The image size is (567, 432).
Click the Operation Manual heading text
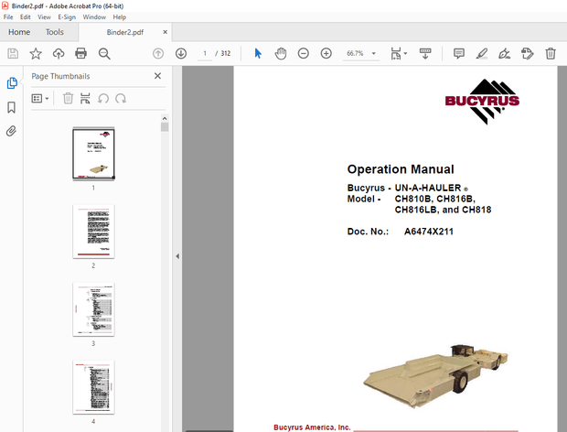tap(401, 169)
